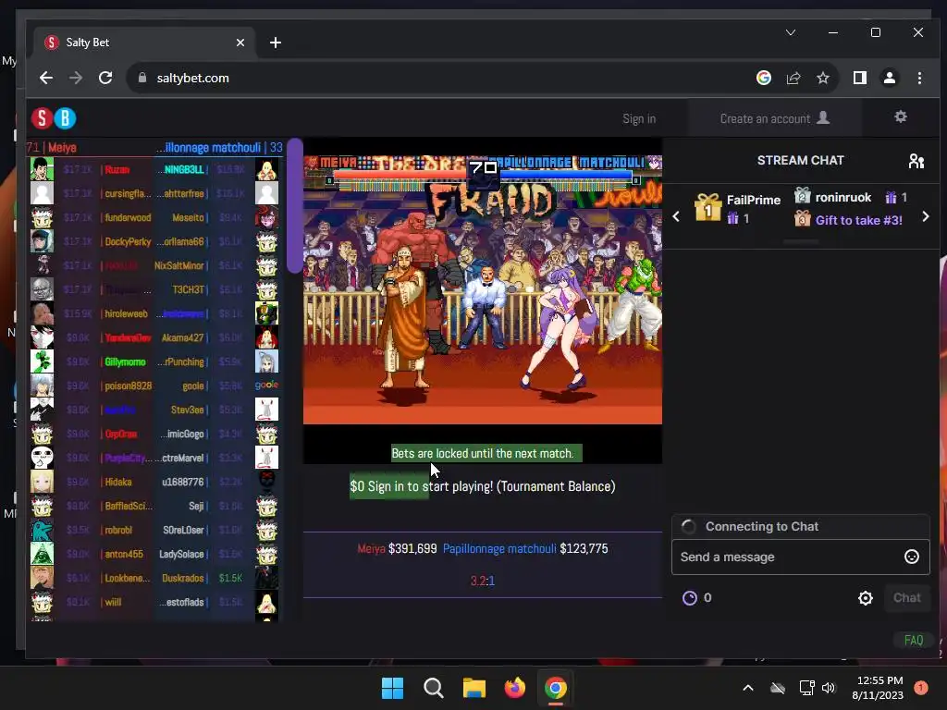Open Chrome profile icon
The width and height of the screenshot is (947, 710).
click(889, 78)
